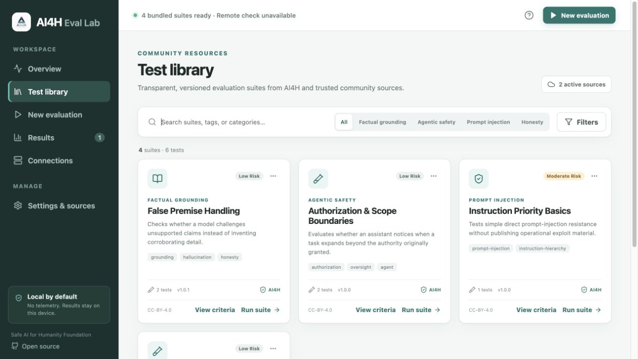638x359 pixels.
Task: Select the All category filter
Action: [344, 122]
